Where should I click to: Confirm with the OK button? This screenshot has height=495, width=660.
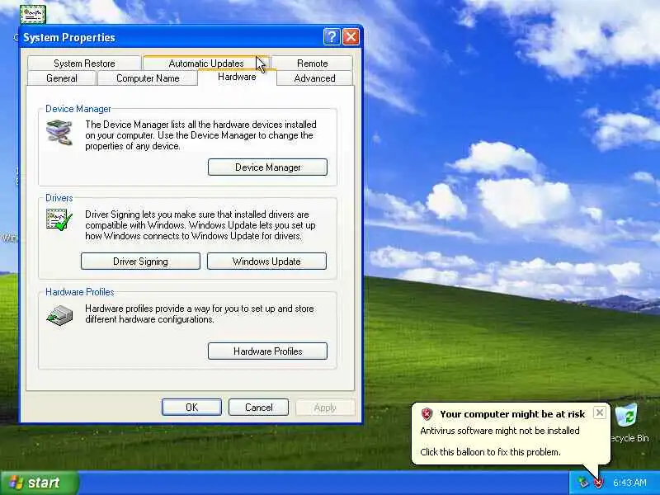(x=191, y=407)
